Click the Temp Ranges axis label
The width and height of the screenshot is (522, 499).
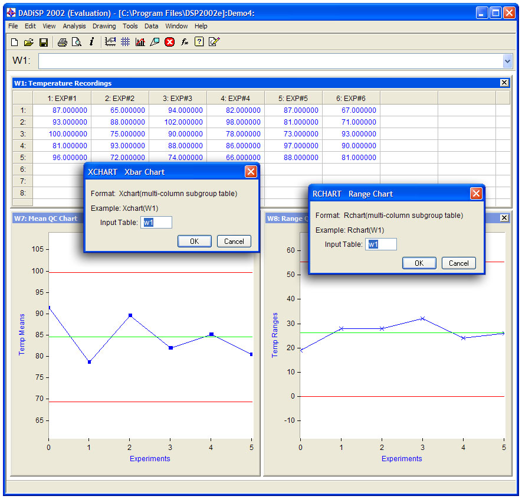pos(275,335)
